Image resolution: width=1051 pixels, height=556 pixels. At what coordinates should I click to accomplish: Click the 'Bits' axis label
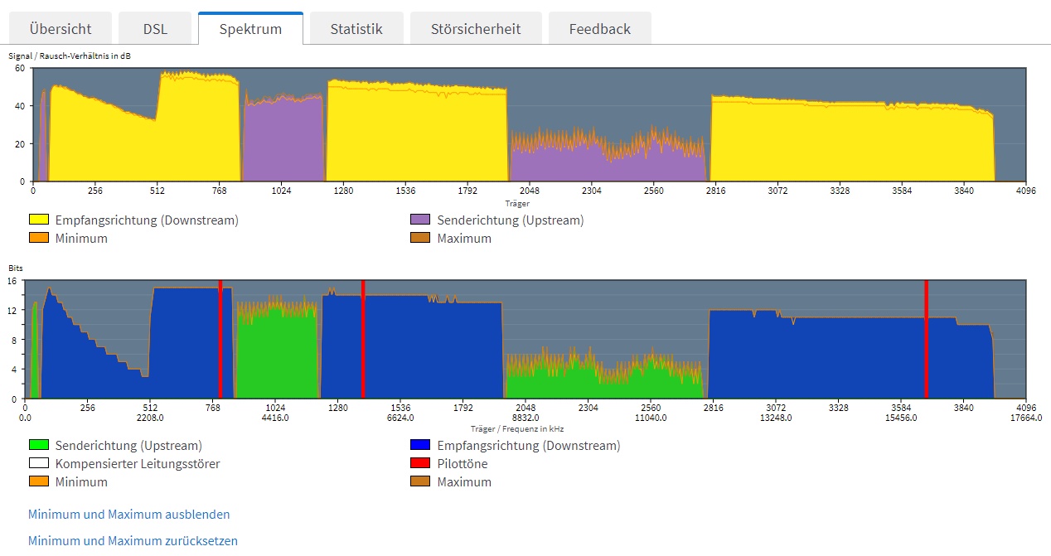[x=16, y=269]
